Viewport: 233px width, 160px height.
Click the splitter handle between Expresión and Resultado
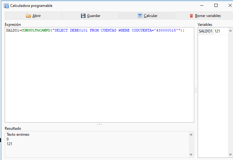(x=99, y=124)
